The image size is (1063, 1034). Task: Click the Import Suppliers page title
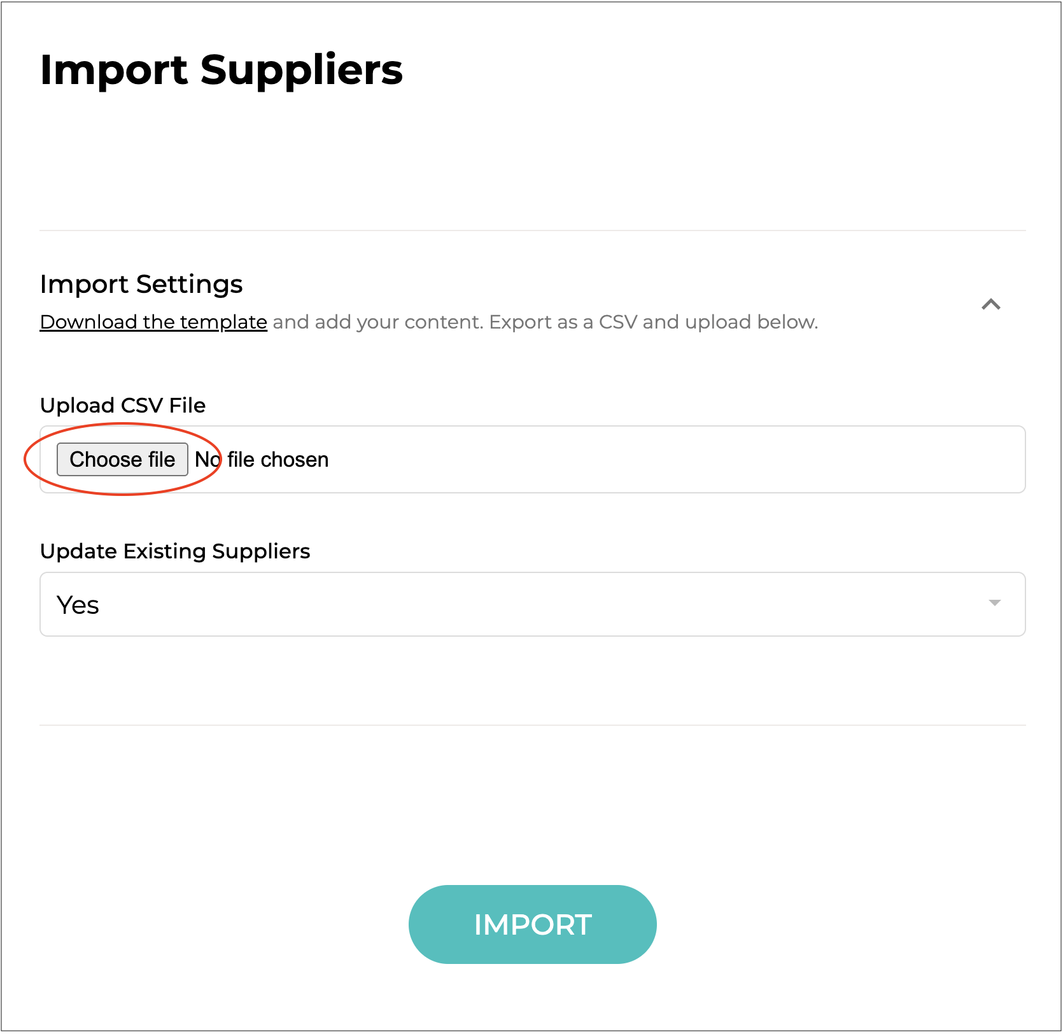221,69
